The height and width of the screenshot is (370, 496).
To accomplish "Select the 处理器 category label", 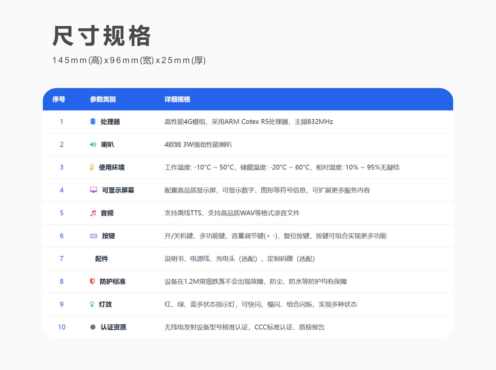I will pos(110,122).
